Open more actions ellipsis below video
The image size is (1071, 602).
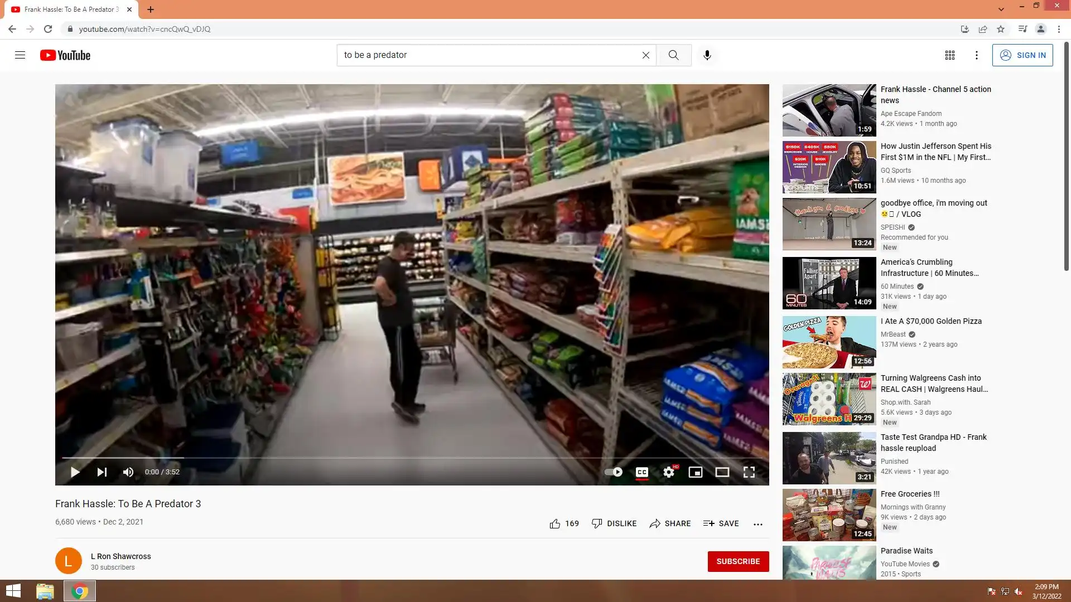758,524
